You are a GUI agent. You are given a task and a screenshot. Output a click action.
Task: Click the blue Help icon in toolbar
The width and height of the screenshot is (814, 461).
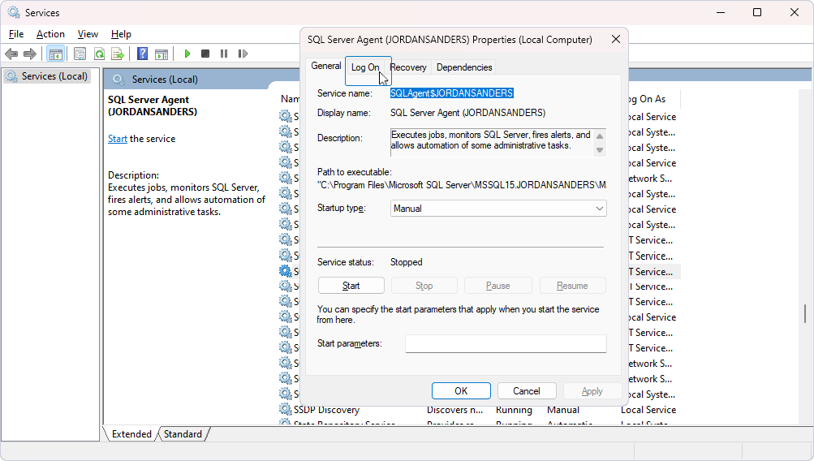pos(142,54)
